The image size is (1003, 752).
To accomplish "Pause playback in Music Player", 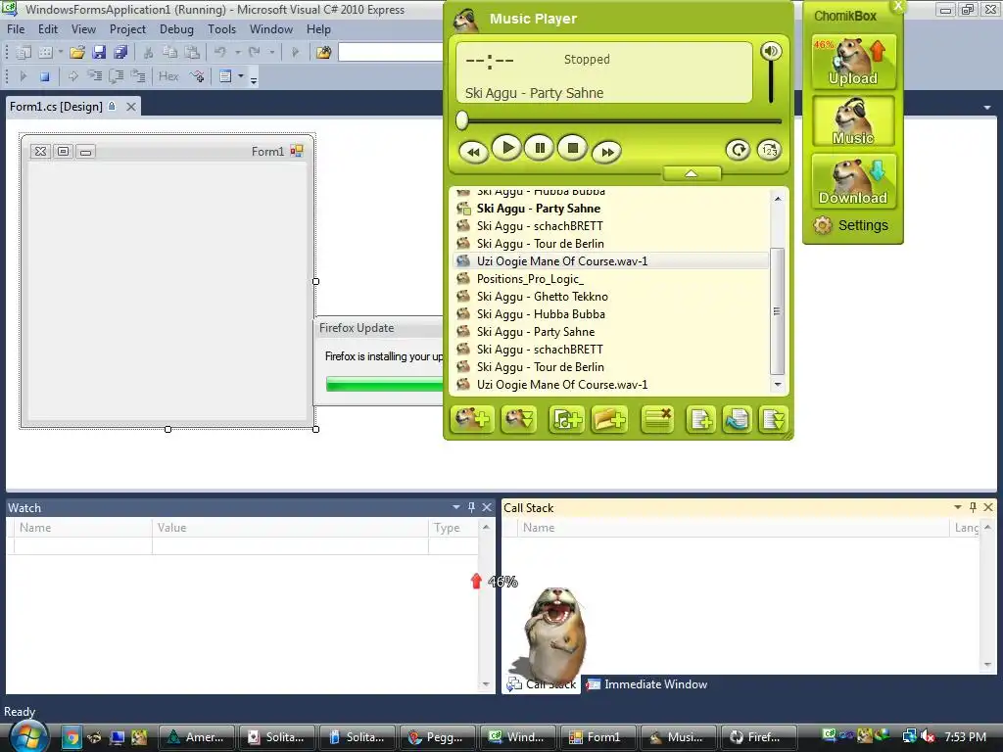I will 540,149.
